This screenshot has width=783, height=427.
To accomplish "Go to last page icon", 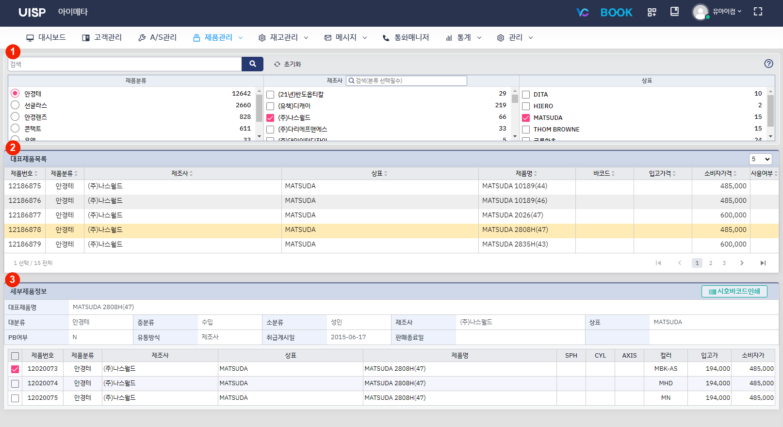I will point(763,263).
